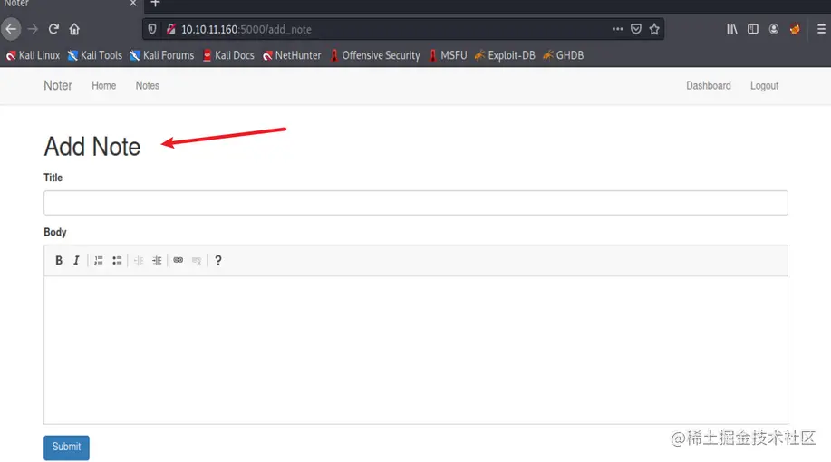Click the outdent icon in the editor toolbar

click(x=139, y=260)
